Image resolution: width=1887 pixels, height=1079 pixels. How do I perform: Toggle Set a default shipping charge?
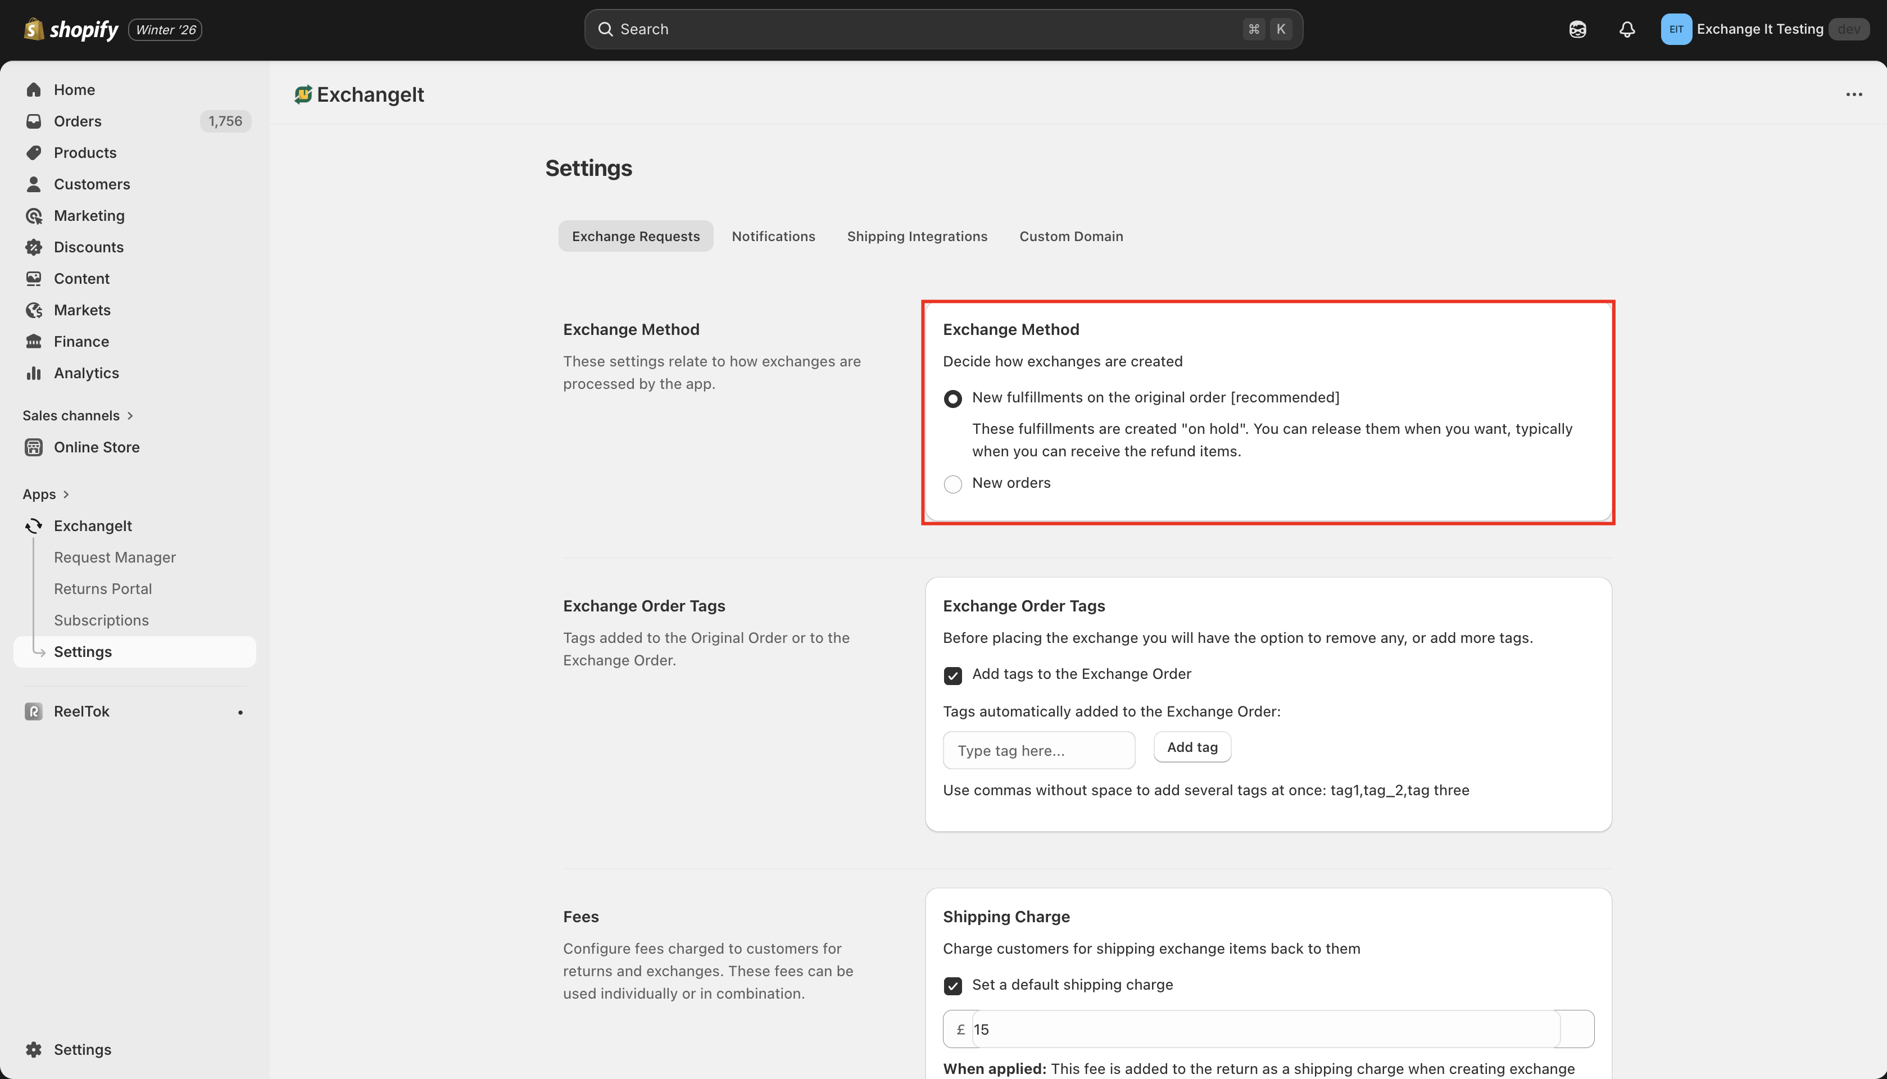tap(952, 986)
